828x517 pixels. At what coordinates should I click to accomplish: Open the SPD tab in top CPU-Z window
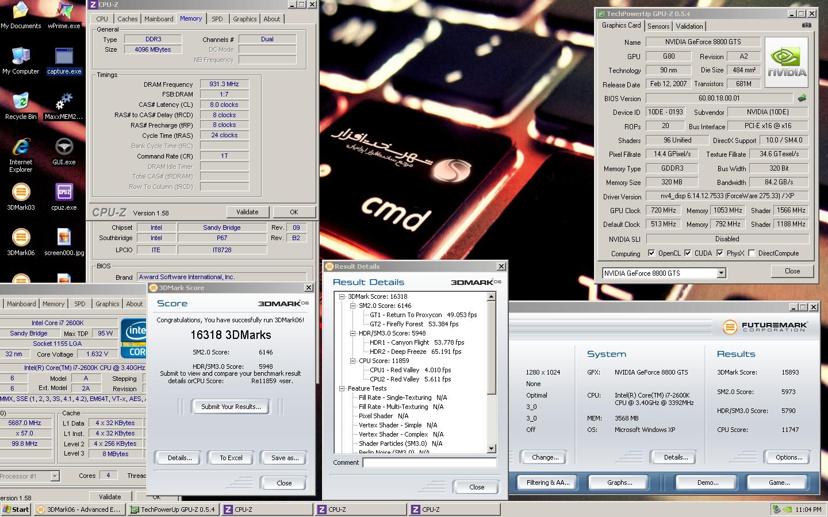click(x=217, y=19)
